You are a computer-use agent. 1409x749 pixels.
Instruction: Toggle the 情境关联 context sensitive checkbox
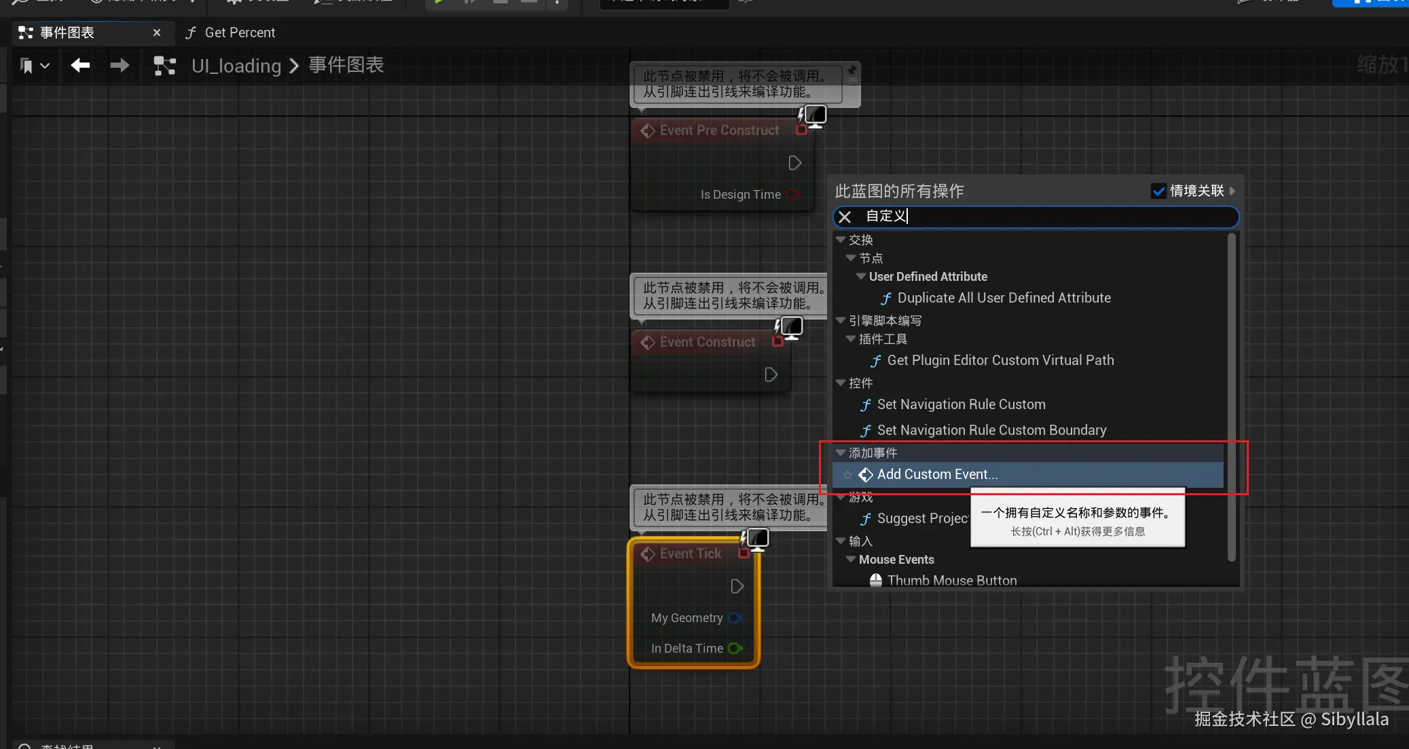(x=1158, y=191)
